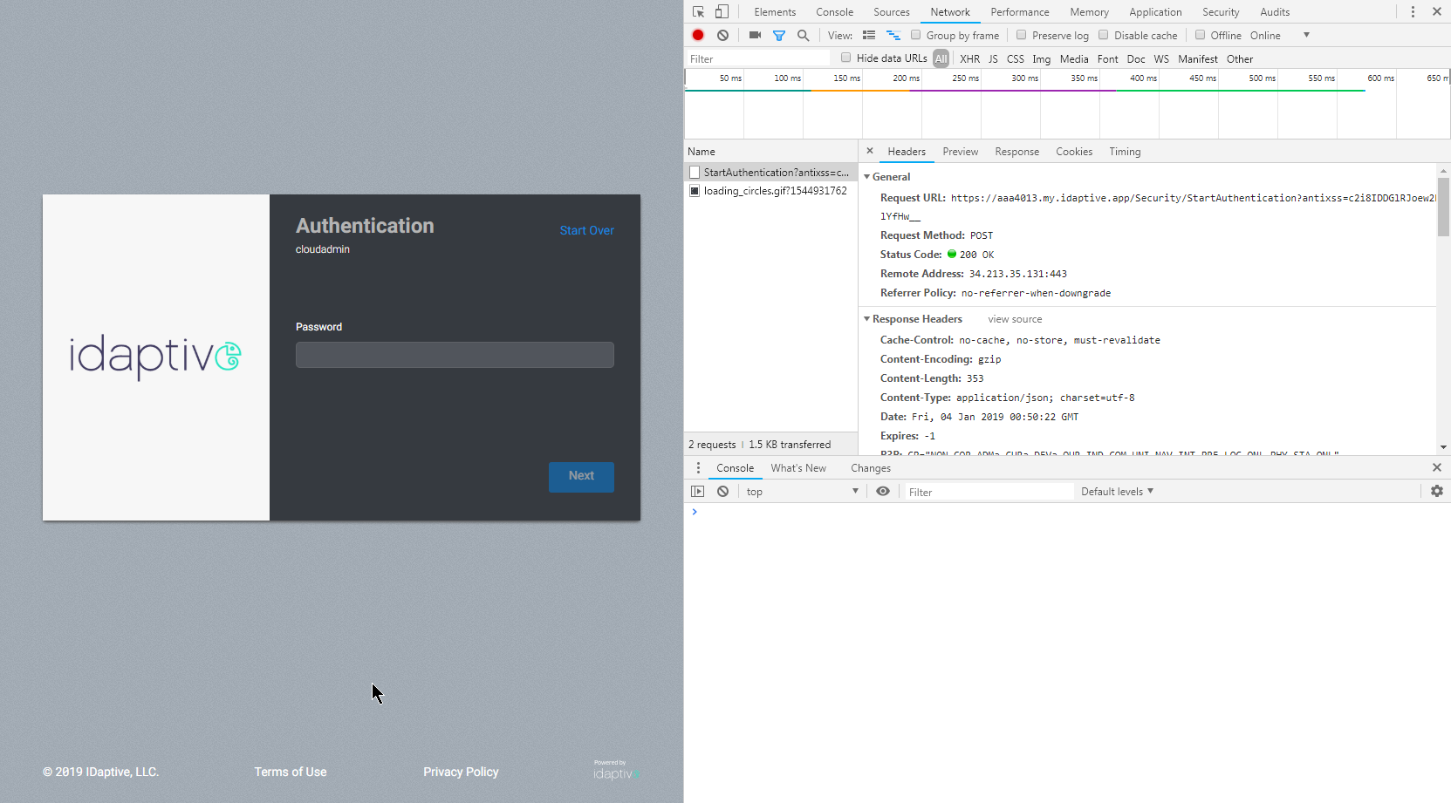Screen dimensions: 1451x803
Task: Activate the inspect element picker icon
Action: [x=698, y=12]
